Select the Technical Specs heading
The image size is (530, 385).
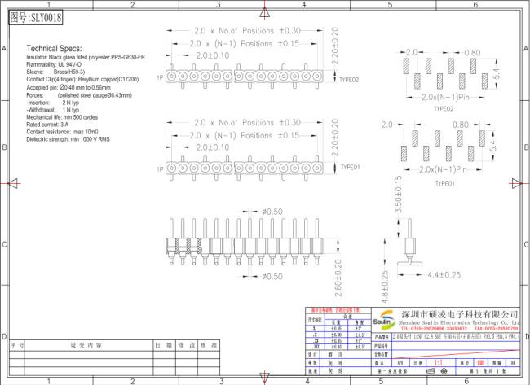(x=54, y=49)
